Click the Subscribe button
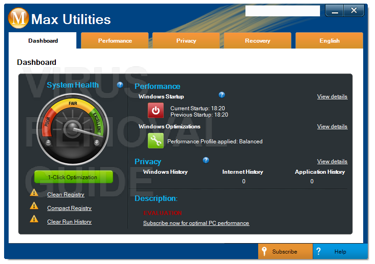Viewport: 375px width, 264px height. [285, 251]
